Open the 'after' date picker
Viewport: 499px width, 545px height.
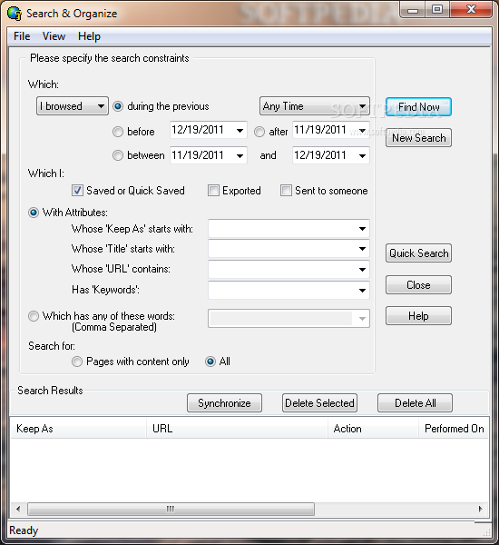362,131
